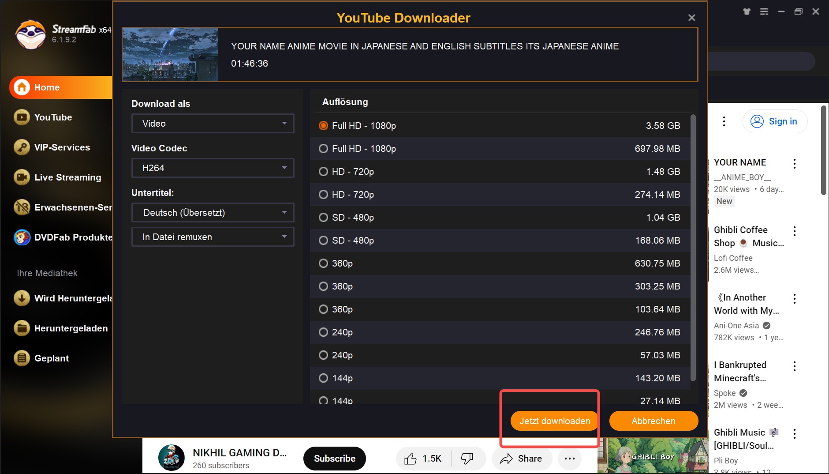Select 144p 143.20 MB option

pyautogui.click(x=500, y=378)
